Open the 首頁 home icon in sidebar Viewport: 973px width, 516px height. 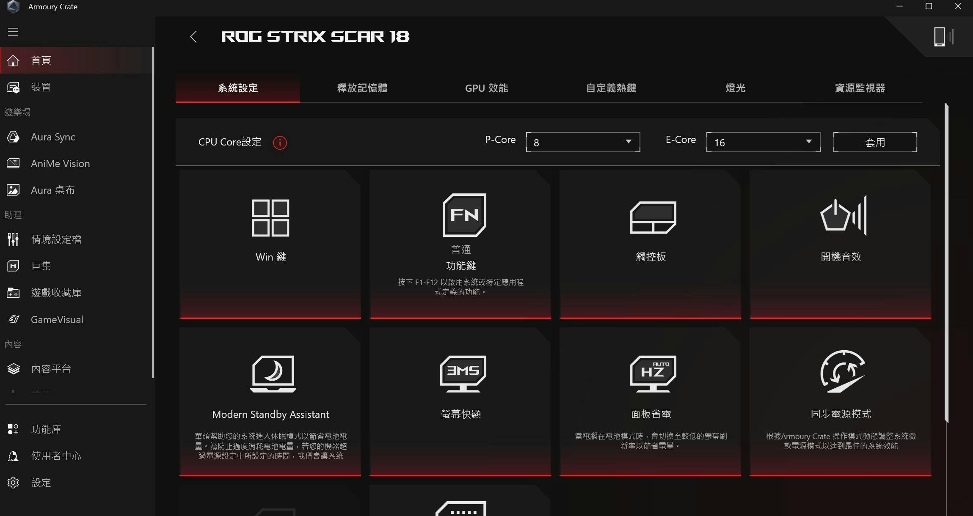tap(13, 60)
